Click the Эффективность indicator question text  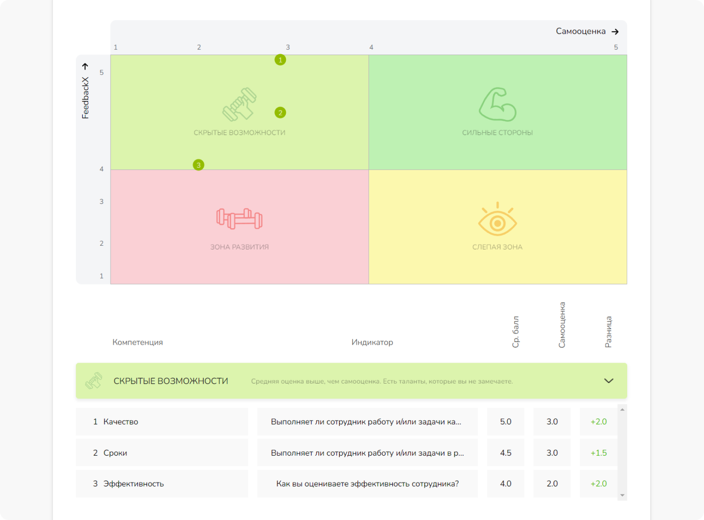[x=367, y=484]
